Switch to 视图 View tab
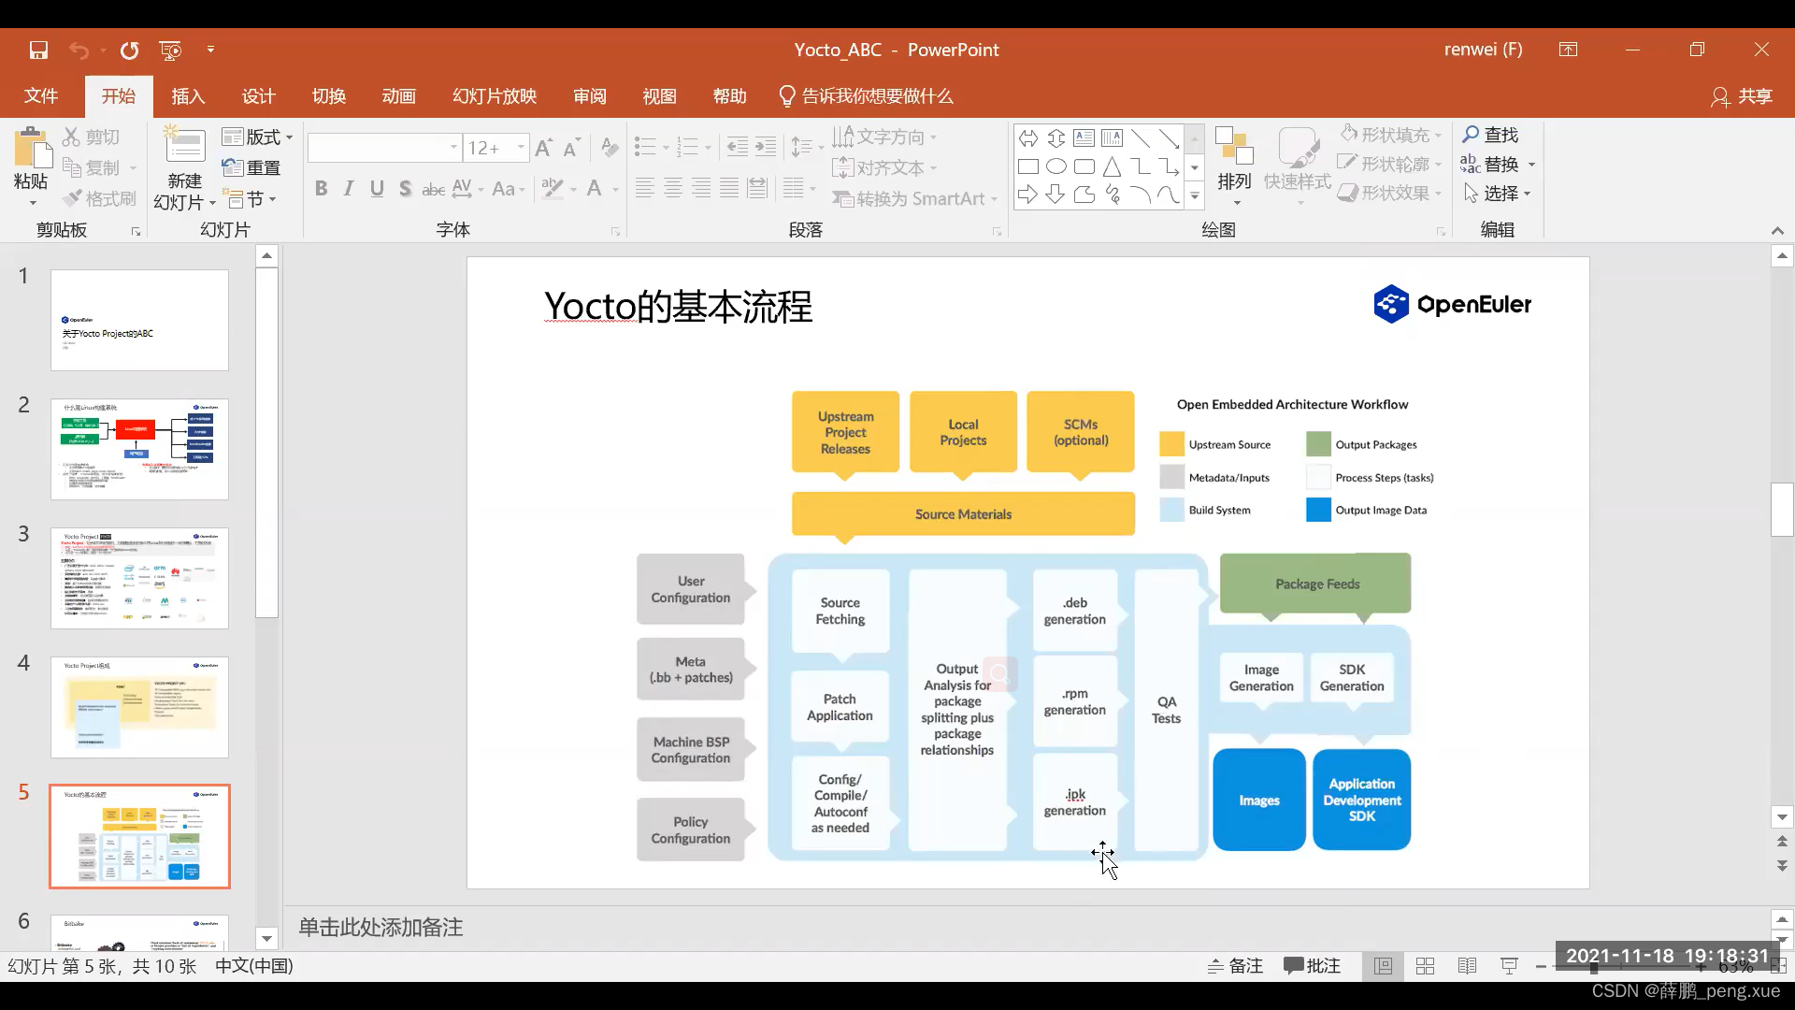 tap(659, 96)
